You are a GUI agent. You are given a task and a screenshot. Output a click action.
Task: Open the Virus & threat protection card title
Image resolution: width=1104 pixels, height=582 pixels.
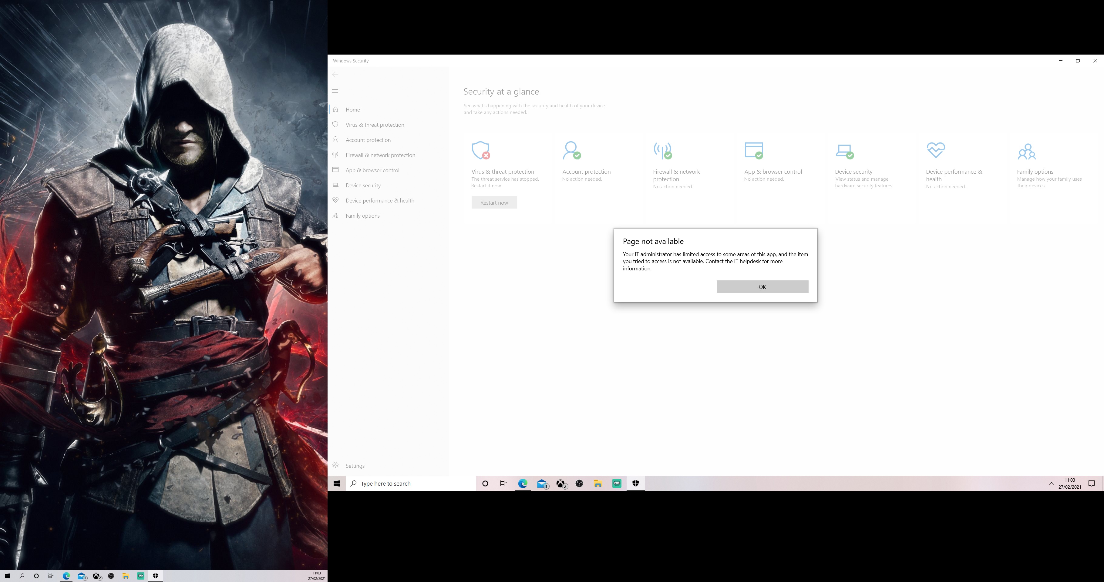503,172
